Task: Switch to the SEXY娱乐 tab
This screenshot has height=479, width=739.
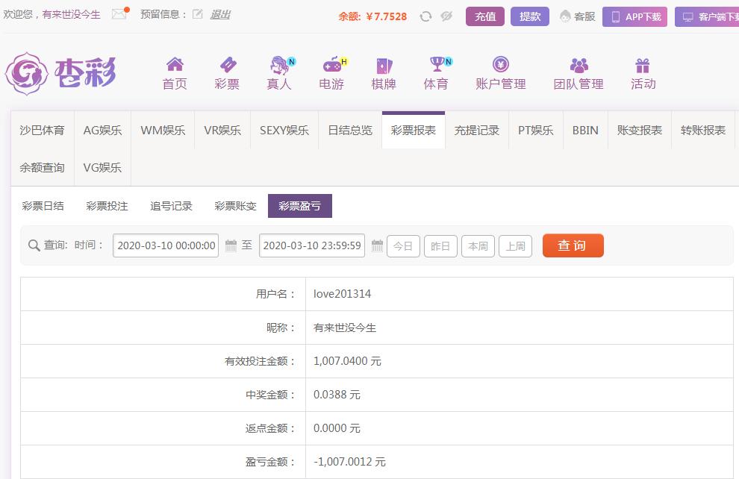Action: click(x=284, y=130)
